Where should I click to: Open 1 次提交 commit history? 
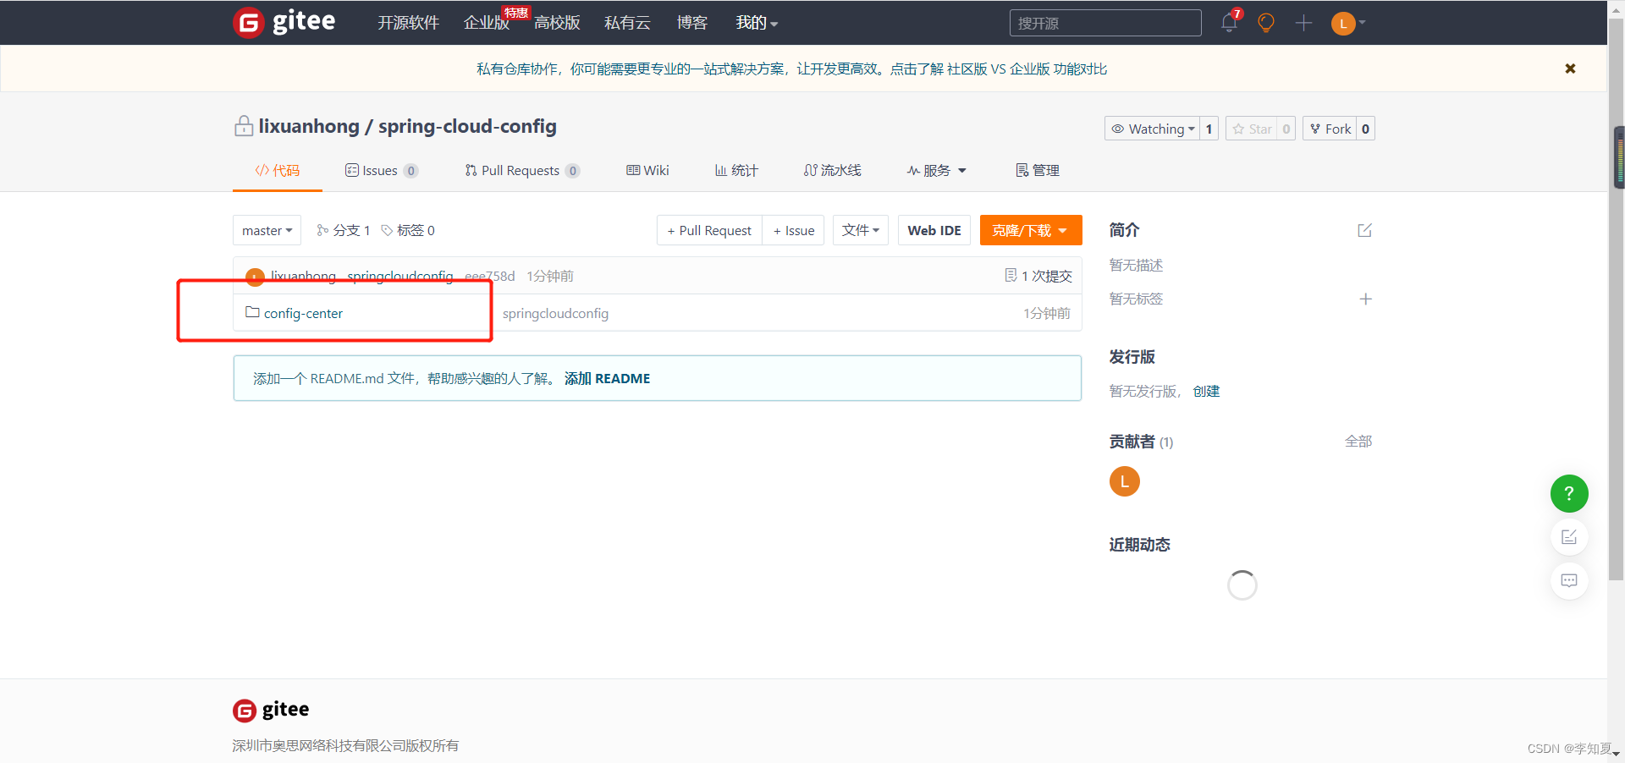(x=1038, y=276)
